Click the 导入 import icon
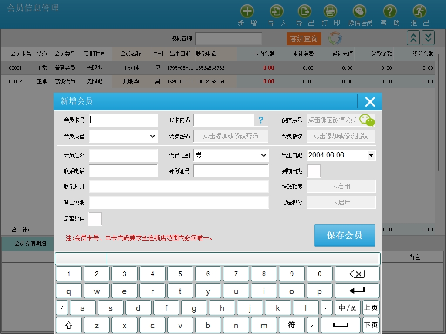This screenshot has width=446, height=334. (277, 12)
